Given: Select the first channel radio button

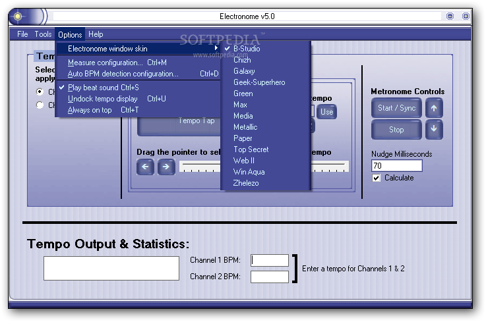Looking at the screenshot, I should (40, 92).
